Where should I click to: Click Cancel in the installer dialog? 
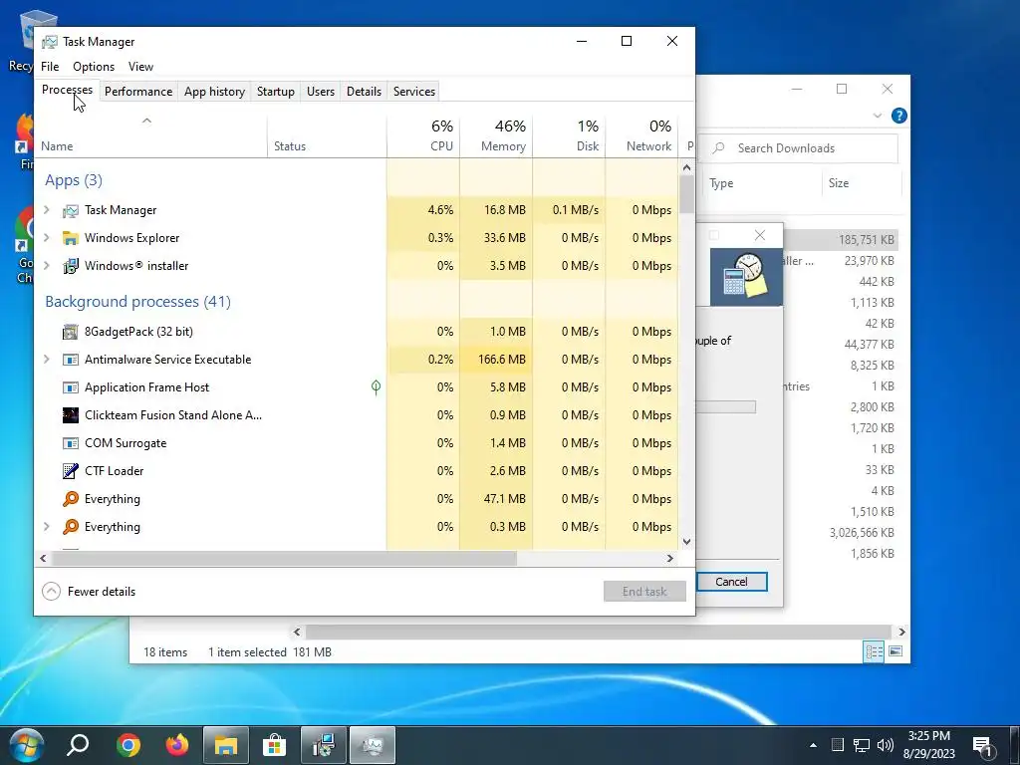click(731, 582)
